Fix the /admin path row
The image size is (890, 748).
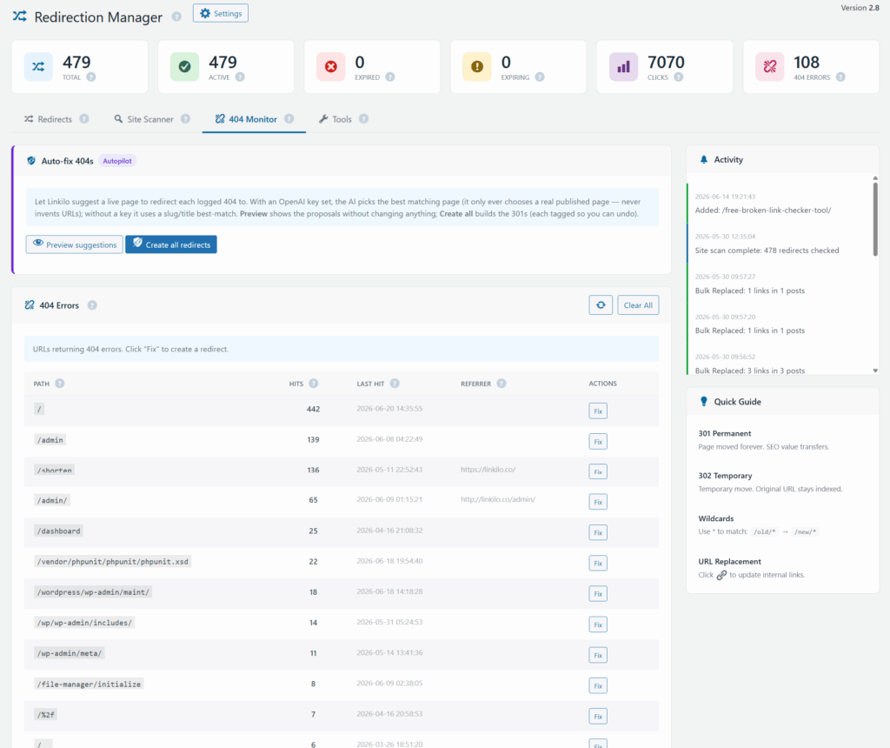click(x=598, y=441)
